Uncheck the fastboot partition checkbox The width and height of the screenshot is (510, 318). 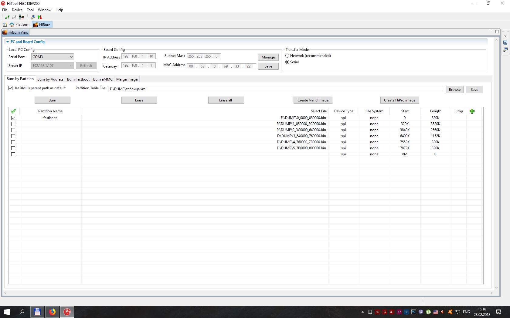click(13, 118)
